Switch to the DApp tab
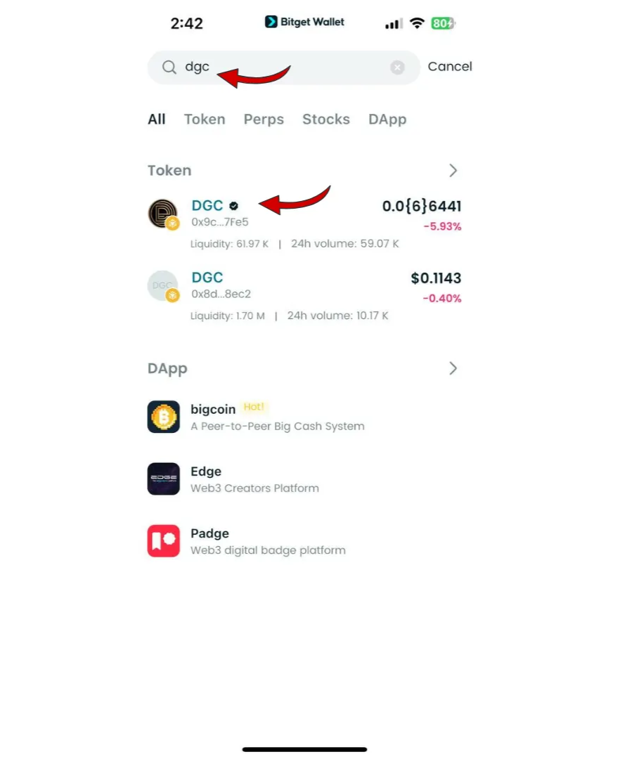This screenshot has width=627, height=759. tap(387, 119)
